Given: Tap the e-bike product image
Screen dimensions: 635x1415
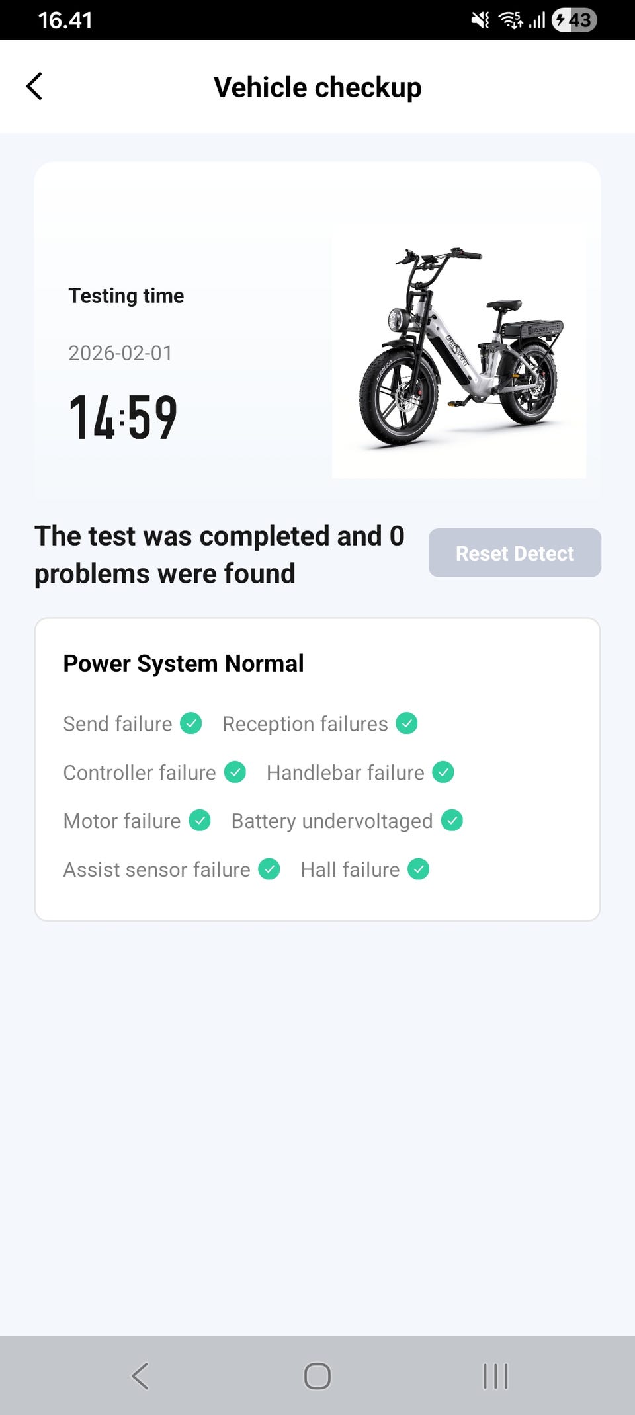Looking at the screenshot, I should tap(459, 350).
